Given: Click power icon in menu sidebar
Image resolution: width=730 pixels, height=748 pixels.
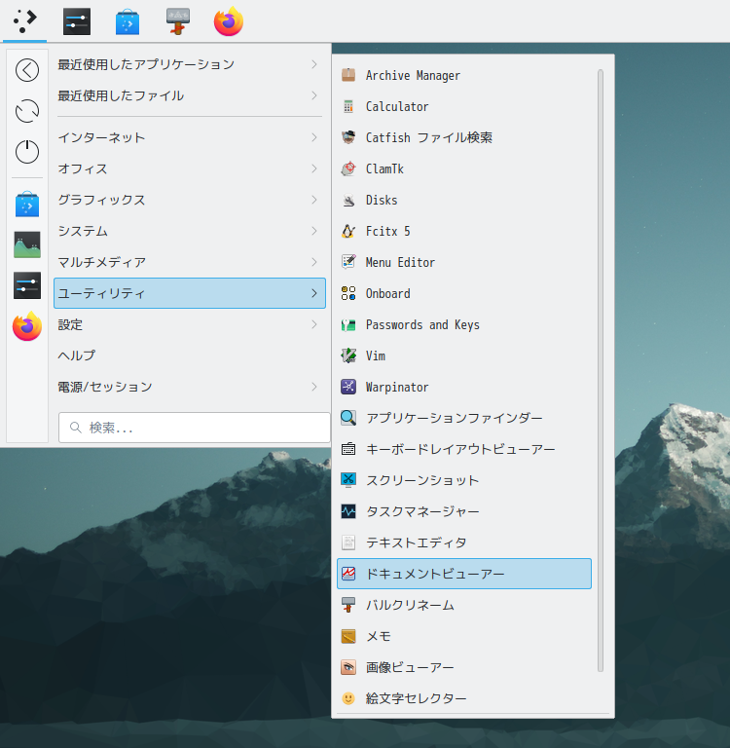Looking at the screenshot, I should 27,152.
